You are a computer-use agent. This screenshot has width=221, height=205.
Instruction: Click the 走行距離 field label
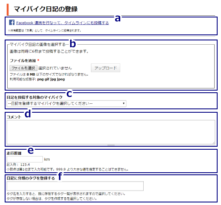14,153
